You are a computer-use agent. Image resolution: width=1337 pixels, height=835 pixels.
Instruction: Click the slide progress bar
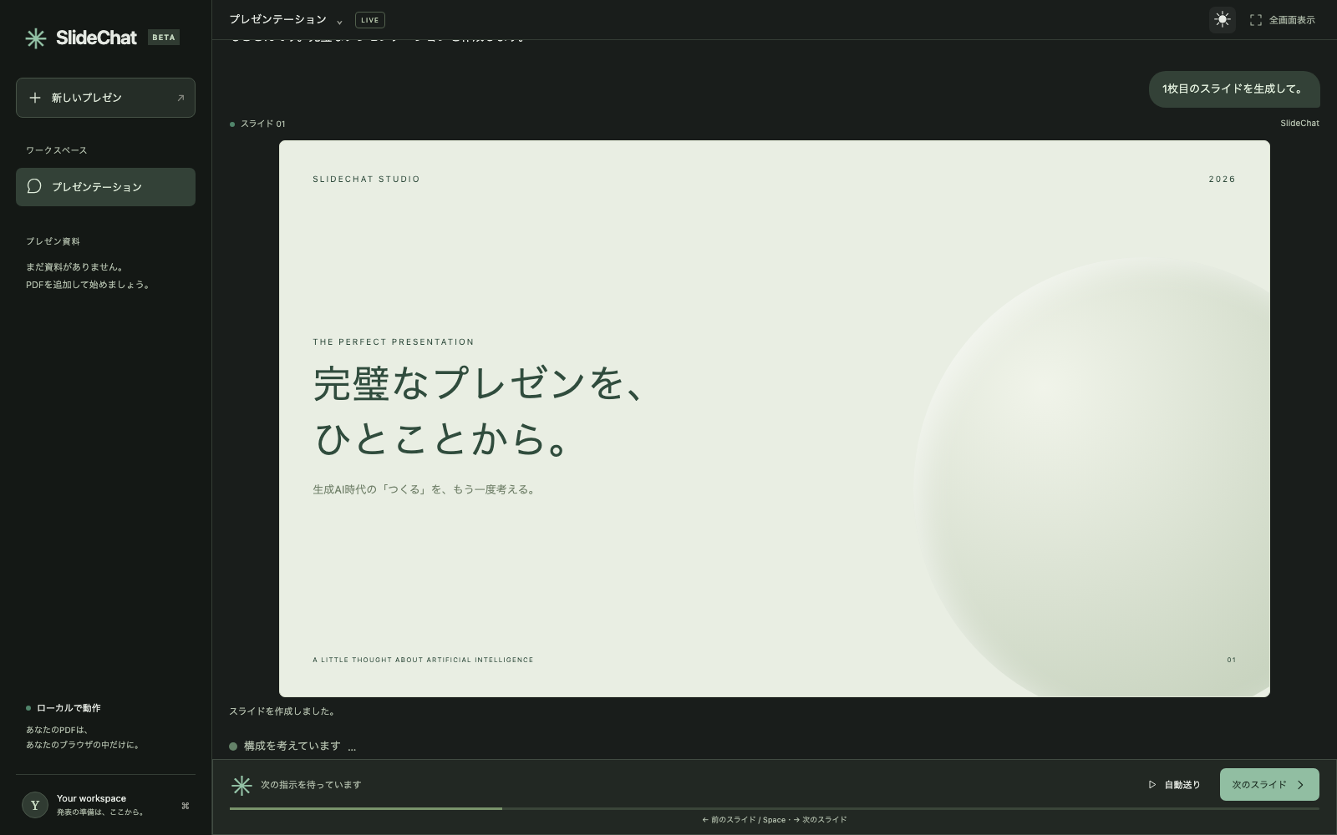(x=774, y=808)
